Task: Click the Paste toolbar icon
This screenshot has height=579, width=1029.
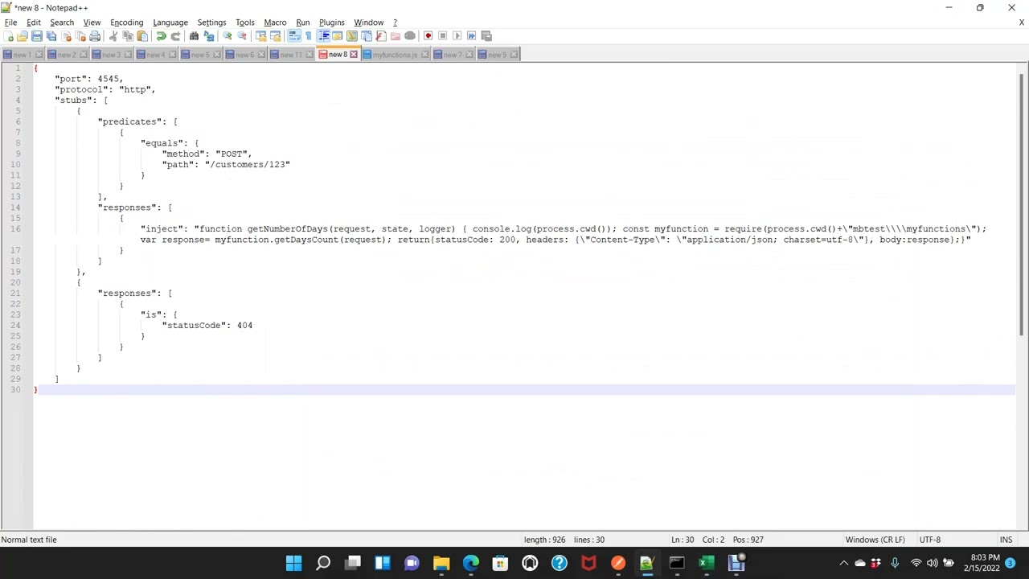Action: click(x=142, y=35)
